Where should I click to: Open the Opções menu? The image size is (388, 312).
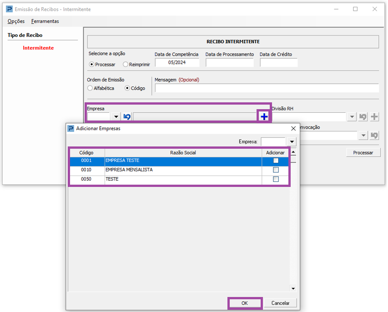pos(16,21)
